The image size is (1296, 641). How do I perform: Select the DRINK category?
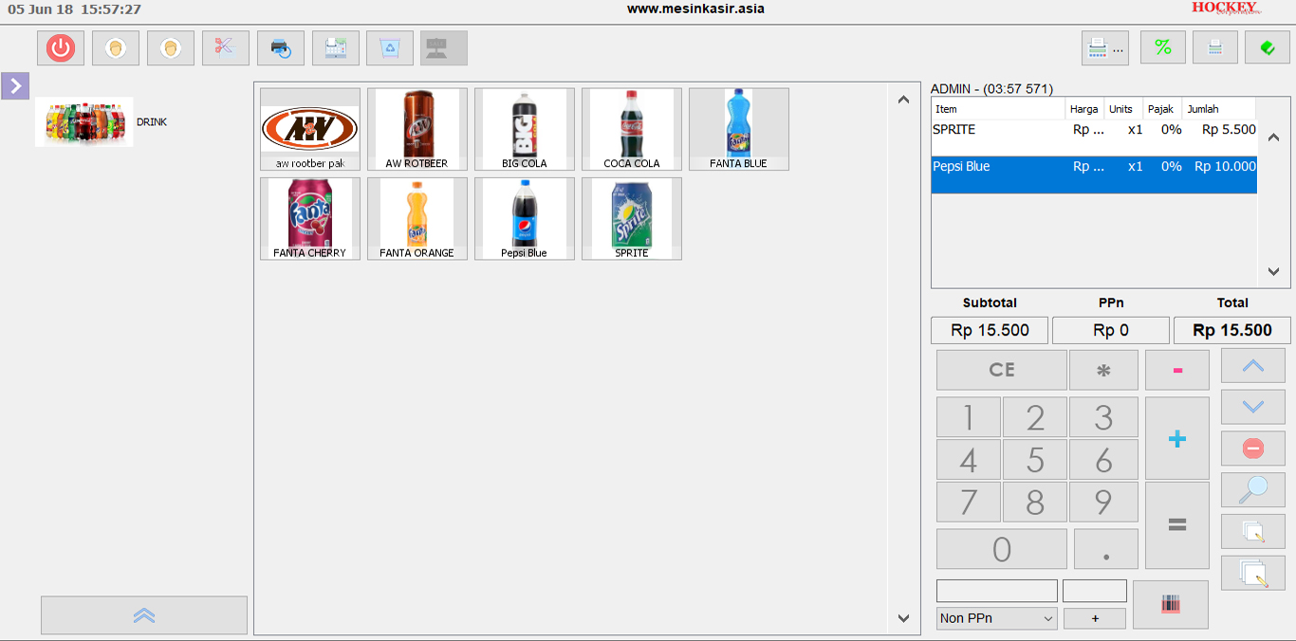tap(102, 121)
